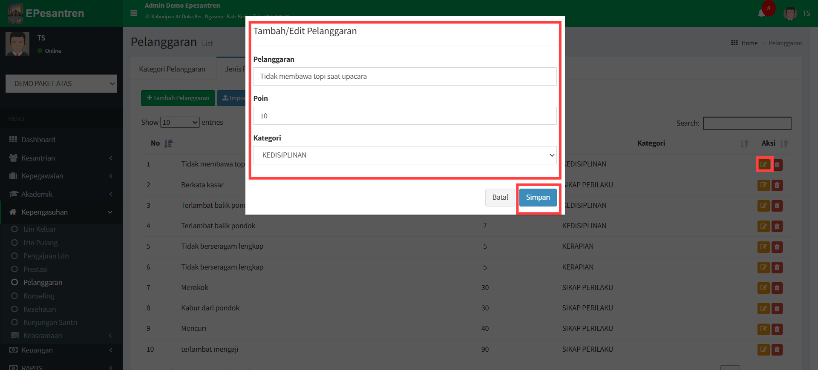Click the notification bell icon
Screen dimensions: 818x370
click(761, 13)
